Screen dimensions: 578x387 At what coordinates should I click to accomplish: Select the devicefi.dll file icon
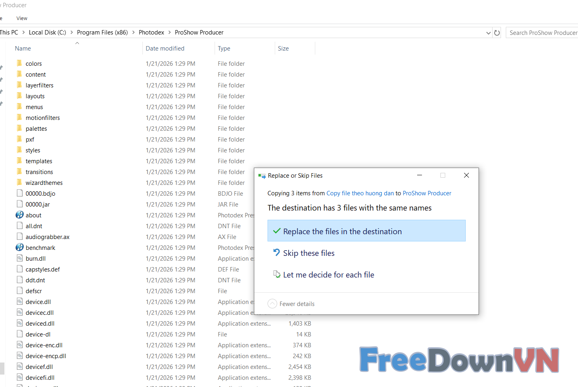pyautogui.click(x=20, y=377)
